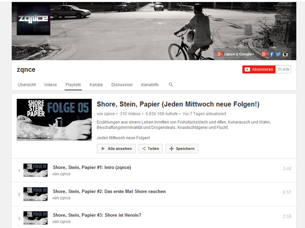Share the playlist via Teilen button

click(151, 149)
